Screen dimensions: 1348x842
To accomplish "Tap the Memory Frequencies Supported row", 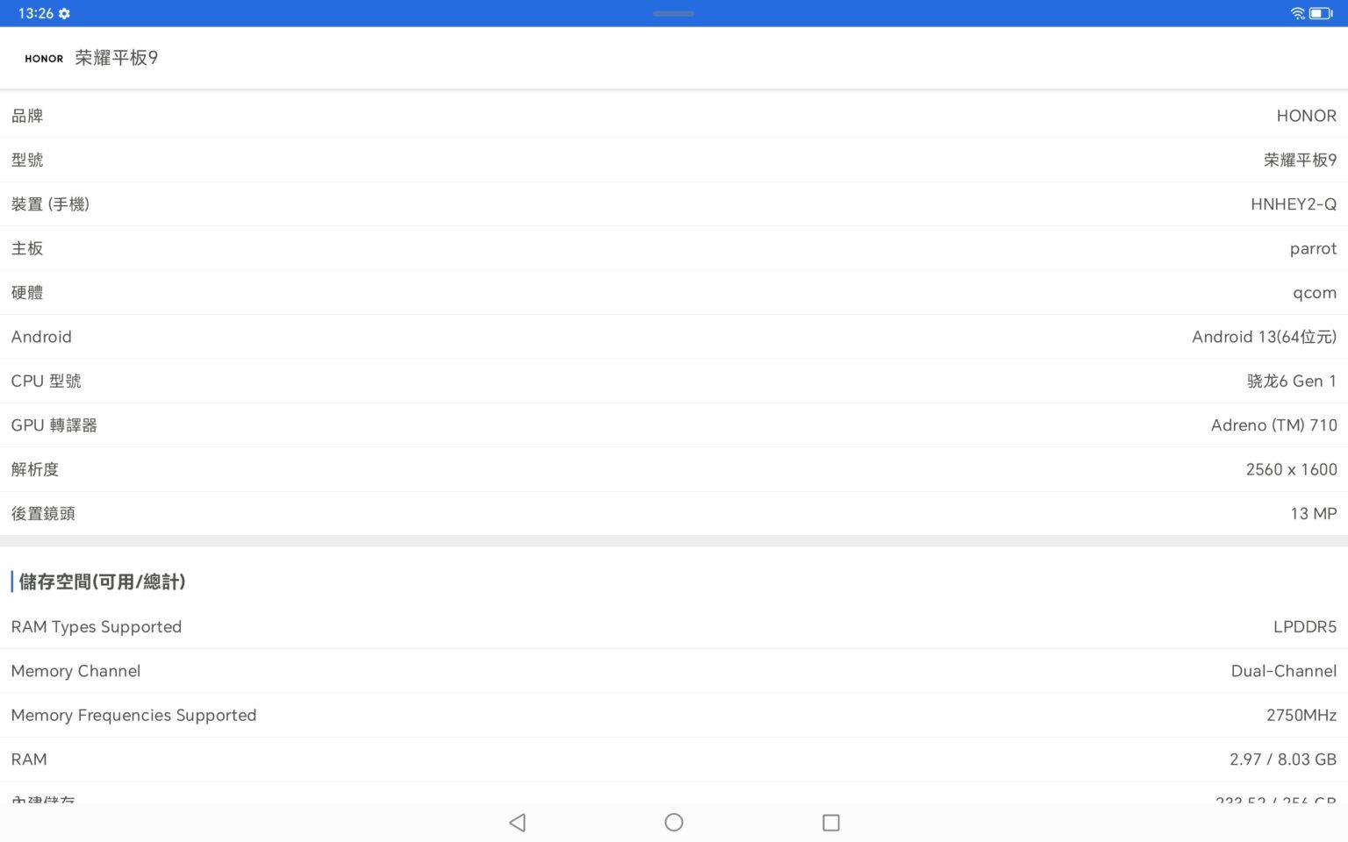I will point(674,715).
